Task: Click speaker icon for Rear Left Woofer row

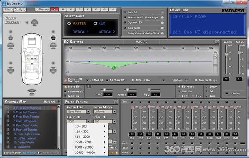Action: [8, 121]
